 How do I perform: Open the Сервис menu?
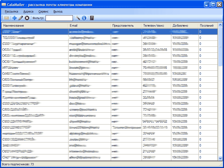point(44,11)
